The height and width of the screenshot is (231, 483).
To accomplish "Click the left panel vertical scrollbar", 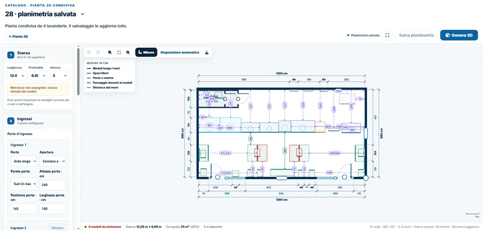I will pyautogui.click(x=78, y=71).
